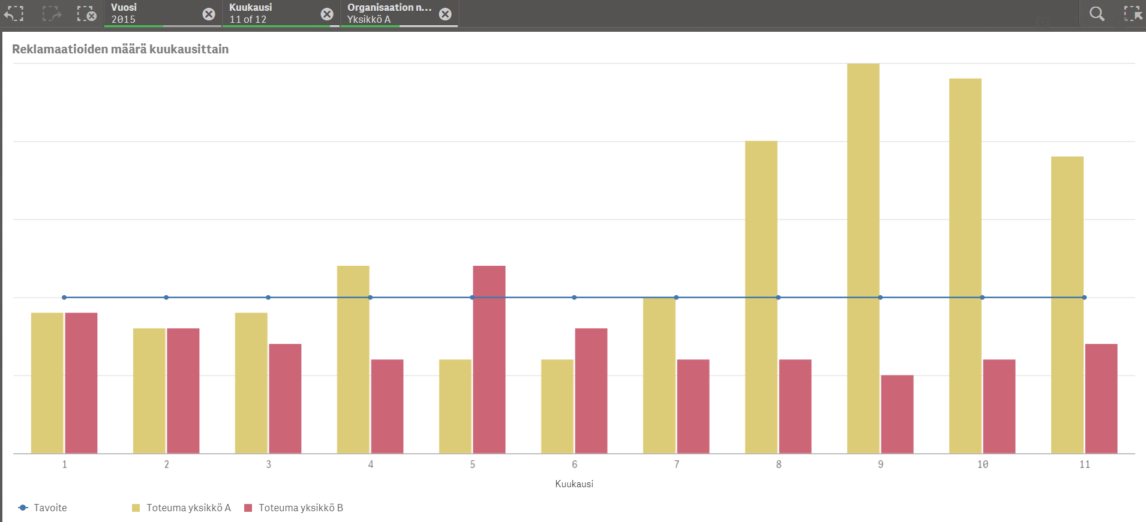Click the red bar for month 1

tap(81, 383)
